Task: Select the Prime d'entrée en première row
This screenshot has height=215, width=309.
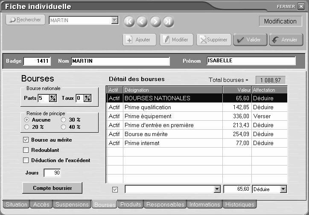Action: [197, 125]
